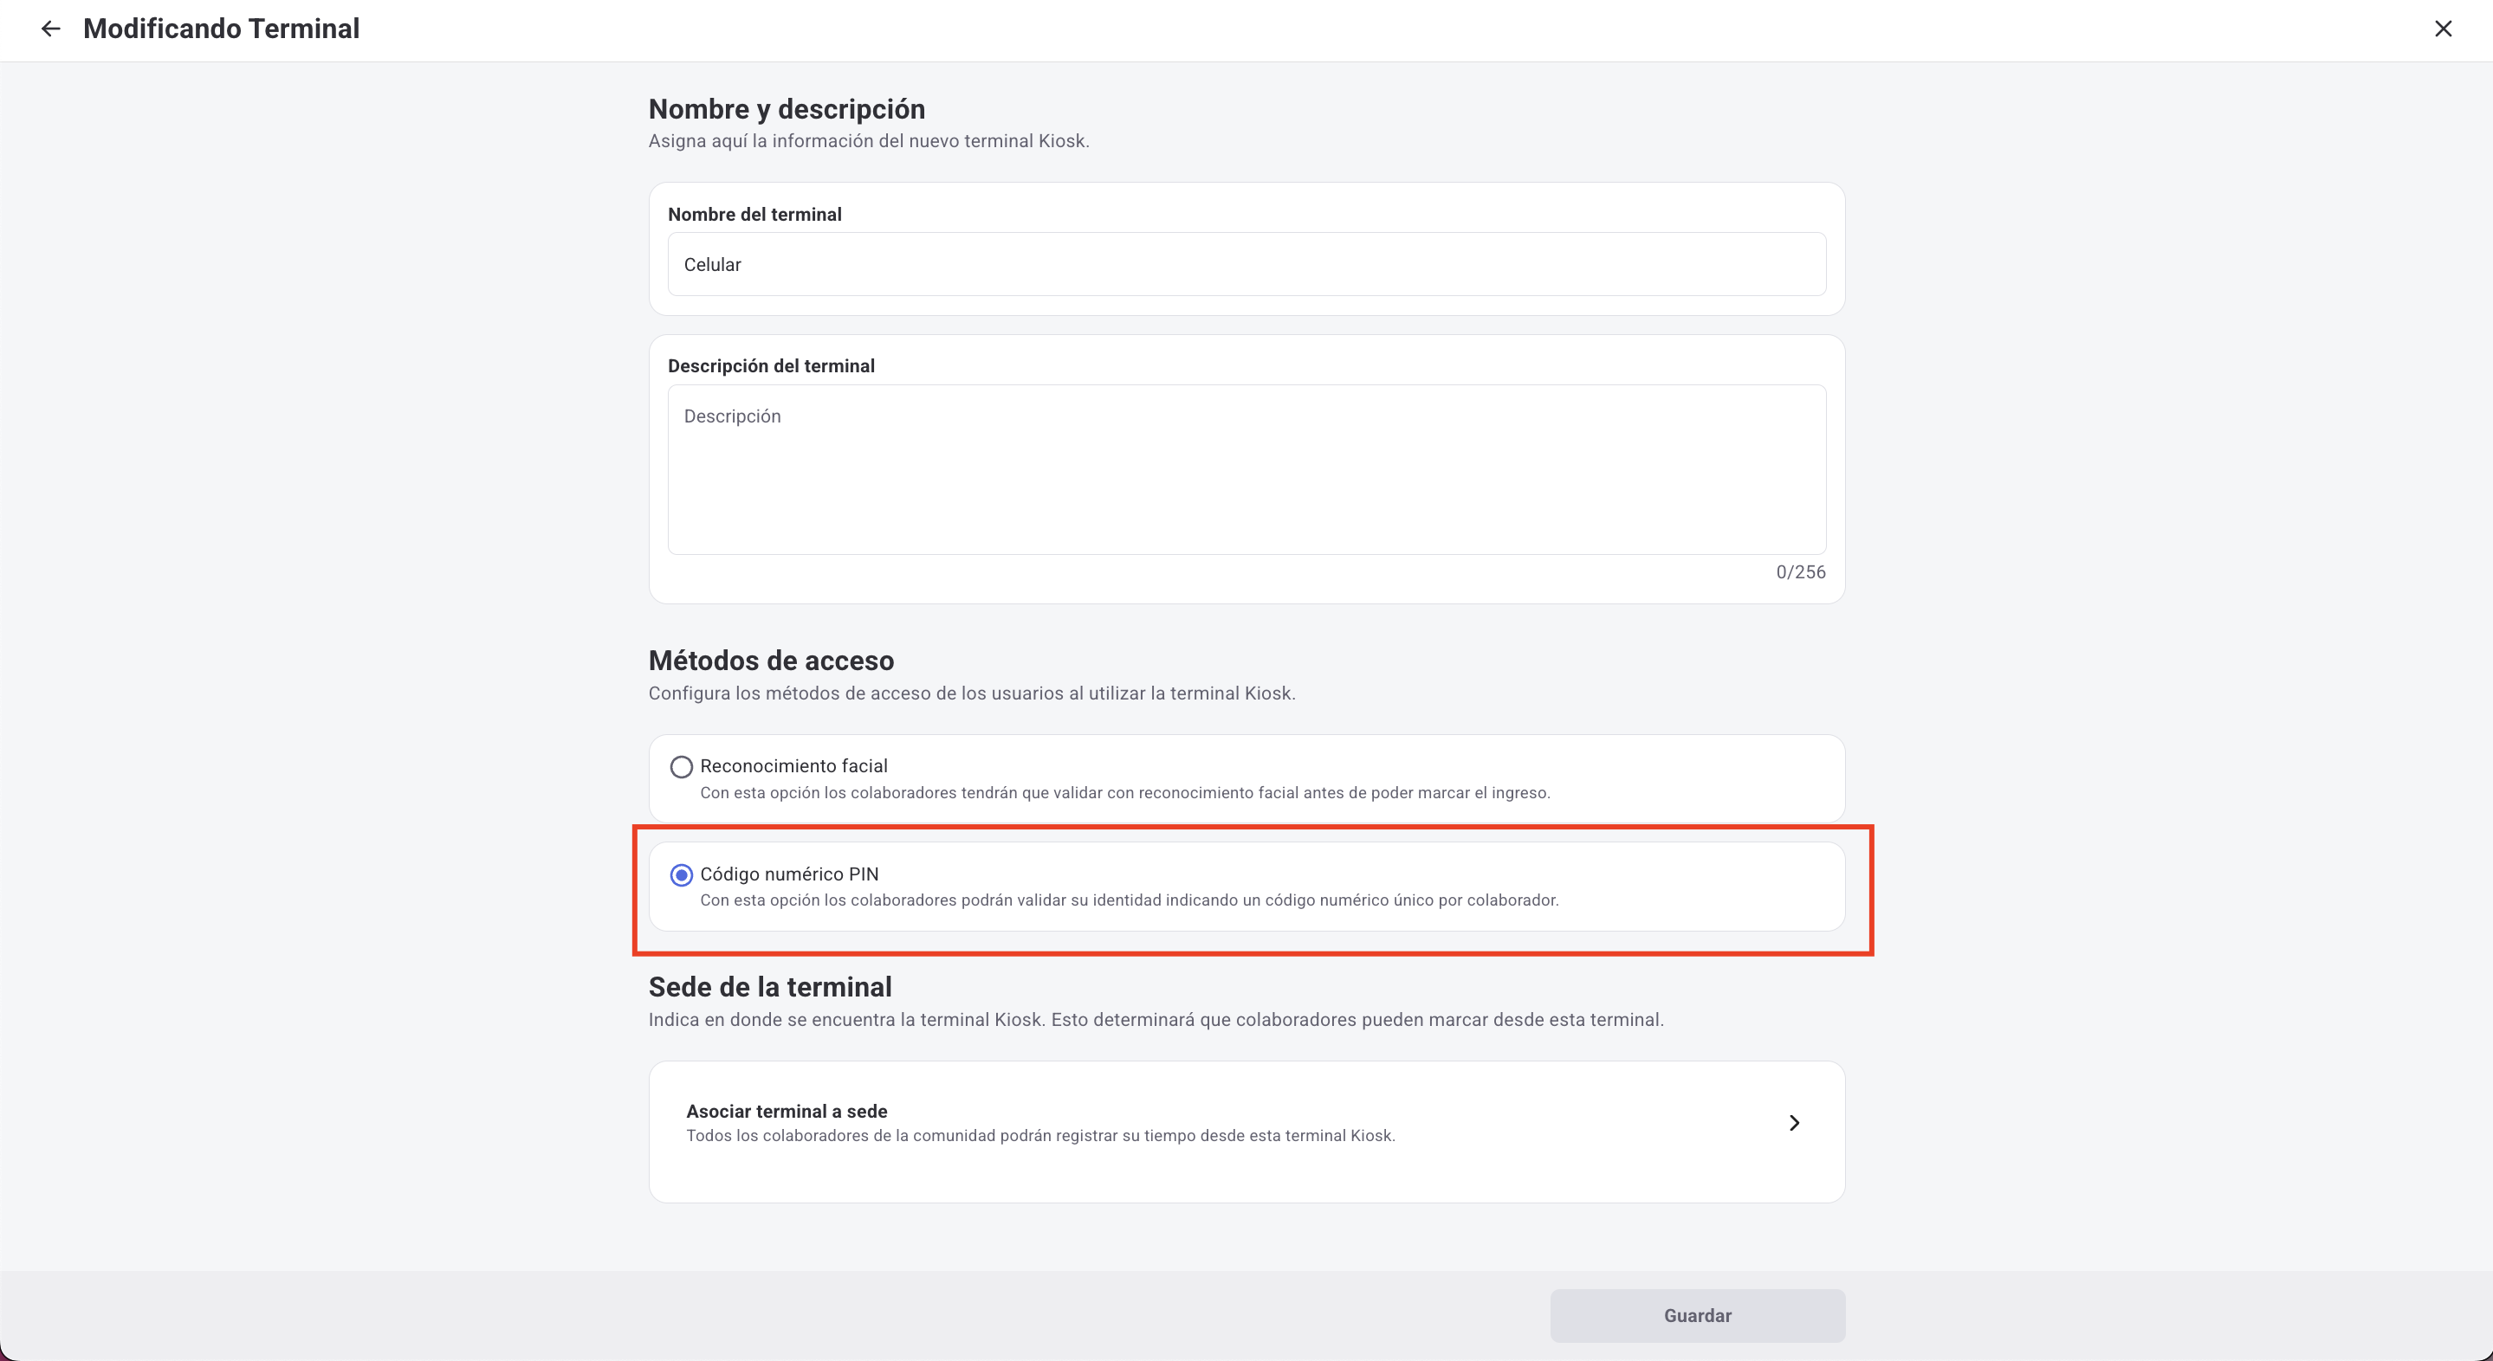
Task: Click the Guardar button
Action: [1697, 1314]
